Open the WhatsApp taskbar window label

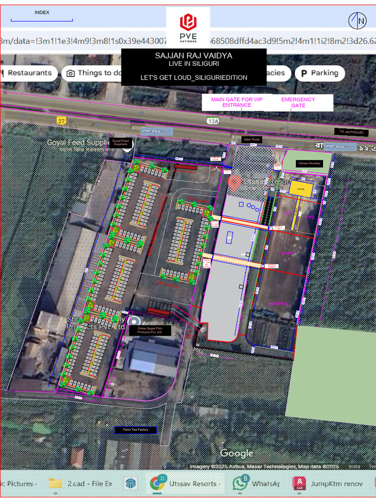click(266, 483)
